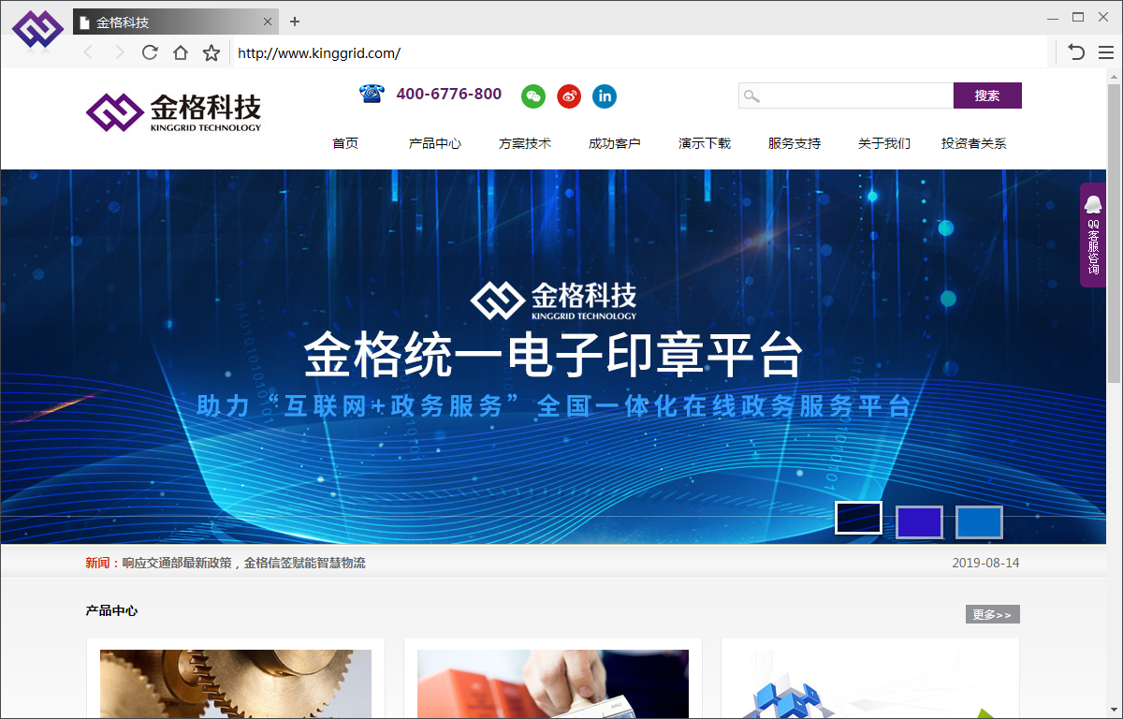The width and height of the screenshot is (1123, 719).
Task: Click the undo arrow icon in toolbar
Action: click(x=1076, y=52)
